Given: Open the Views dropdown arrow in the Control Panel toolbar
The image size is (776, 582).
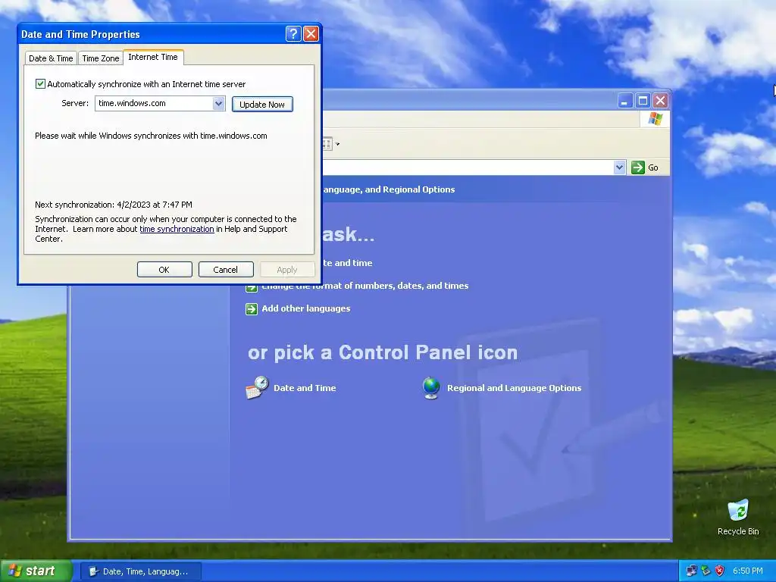Looking at the screenshot, I should (337, 145).
